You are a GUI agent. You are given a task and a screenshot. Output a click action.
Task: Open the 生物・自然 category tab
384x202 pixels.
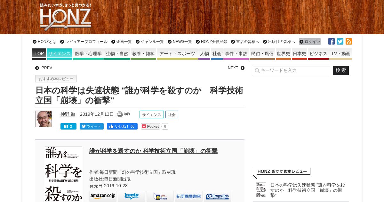(x=117, y=54)
